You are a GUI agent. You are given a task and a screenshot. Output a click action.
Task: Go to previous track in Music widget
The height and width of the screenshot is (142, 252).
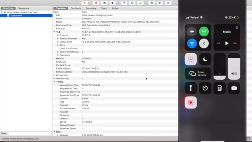(218, 43)
